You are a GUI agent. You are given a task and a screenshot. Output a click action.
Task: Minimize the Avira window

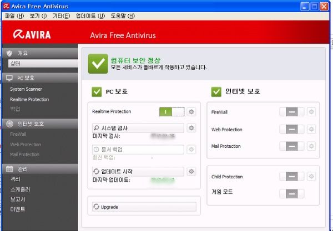coord(305,6)
